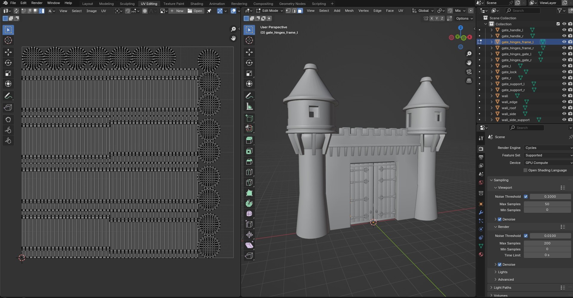Open the Vertex menu in 3D viewport header
The width and height of the screenshot is (573, 298).
coord(363,11)
